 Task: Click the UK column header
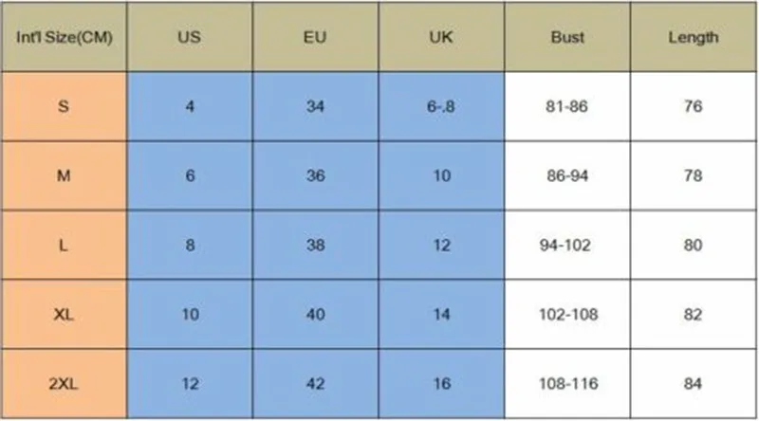(441, 38)
